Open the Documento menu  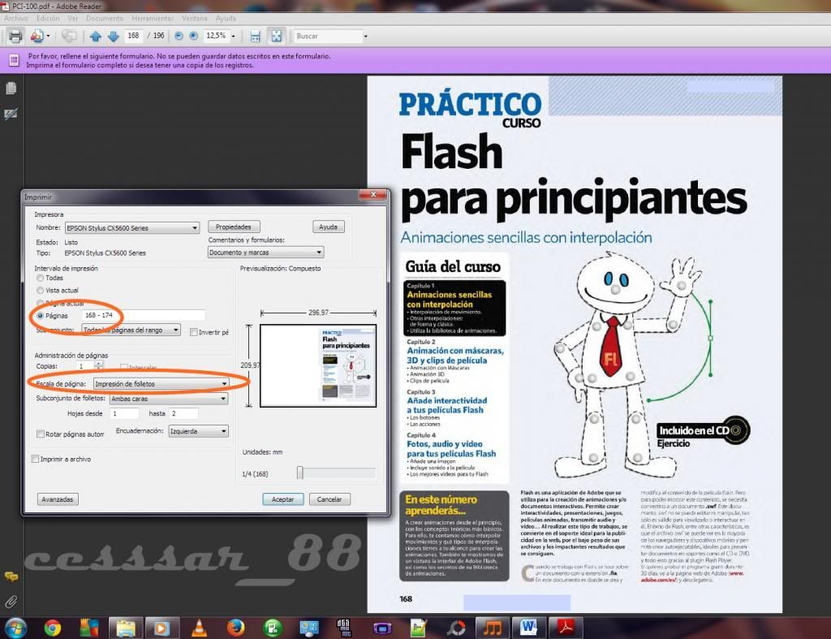click(x=105, y=18)
